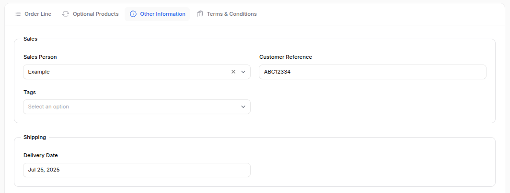Click the refresh arrows icon of Optional Products
The image size is (510, 193).
(66, 14)
